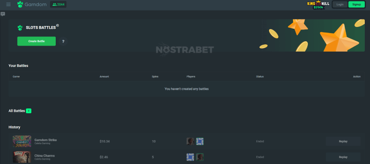
Task: Click the Your Battles heading
Action: pyautogui.click(x=18, y=66)
